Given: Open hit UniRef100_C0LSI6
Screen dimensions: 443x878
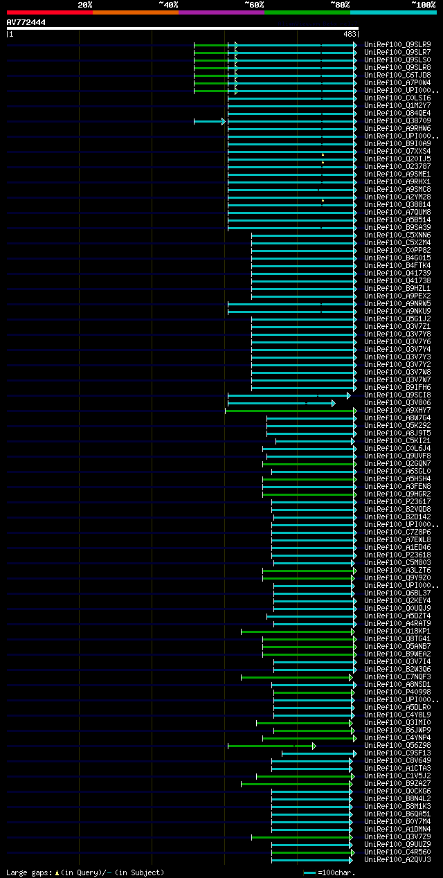Looking at the screenshot, I should pyautogui.click(x=397, y=98).
